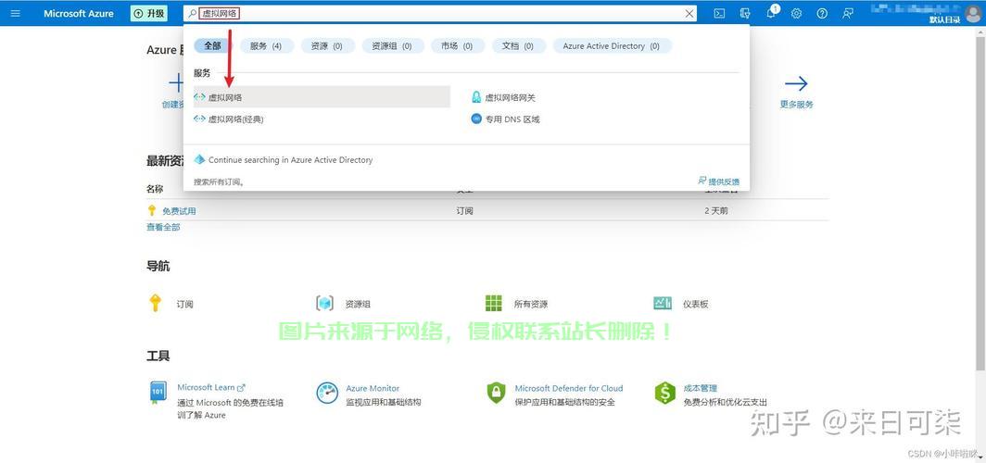Click the Microsoft Learn icon
Image resolution: width=986 pixels, height=463 pixels.
[158, 394]
